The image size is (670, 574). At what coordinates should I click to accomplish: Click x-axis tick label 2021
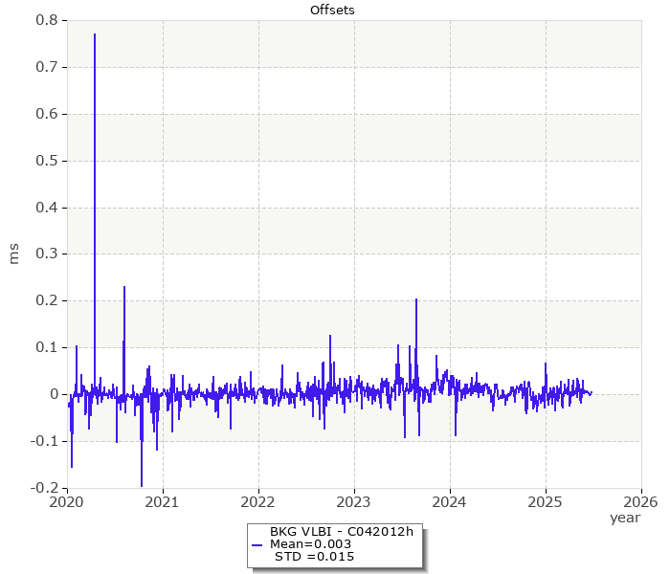tap(162, 502)
